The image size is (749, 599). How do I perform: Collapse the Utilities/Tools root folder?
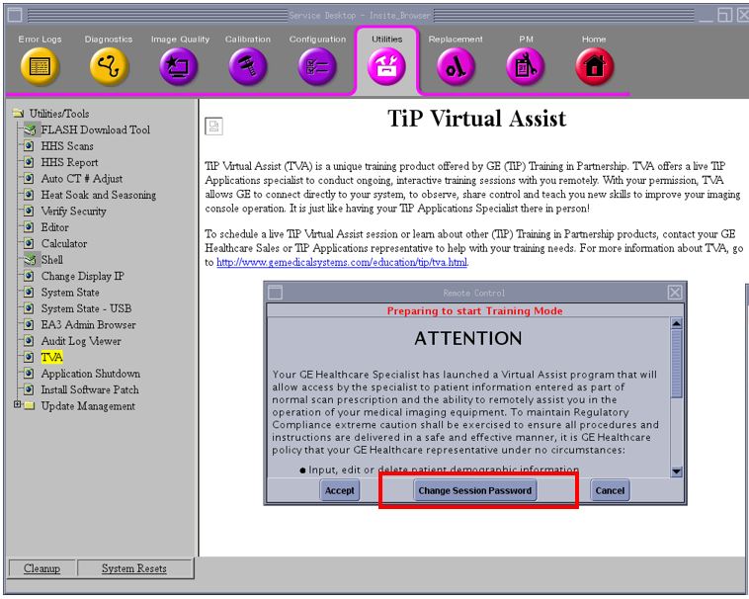(x=18, y=114)
